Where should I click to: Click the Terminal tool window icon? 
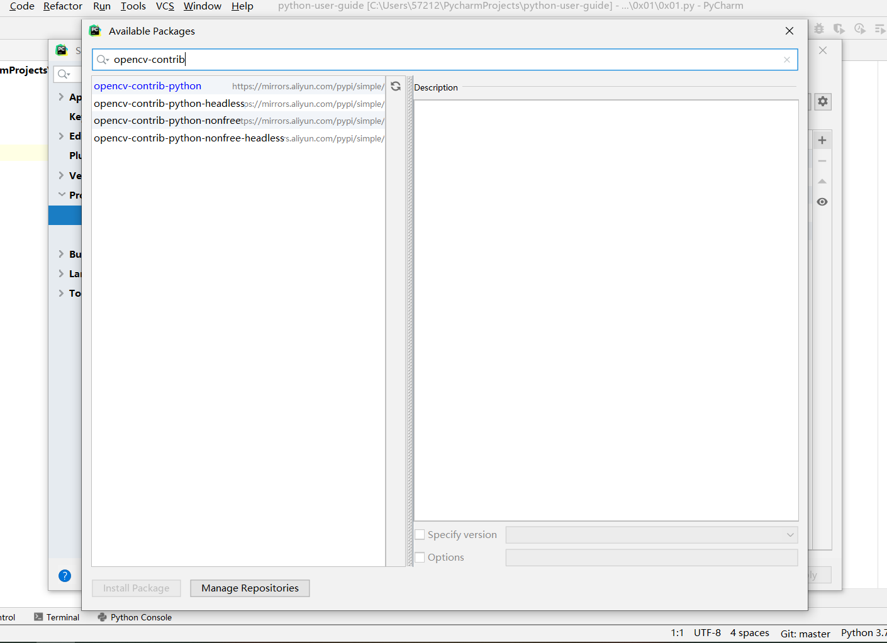click(x=38, y=617)
